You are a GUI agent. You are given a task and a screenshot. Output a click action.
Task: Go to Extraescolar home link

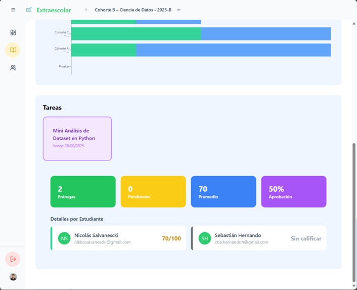point(54,10)
